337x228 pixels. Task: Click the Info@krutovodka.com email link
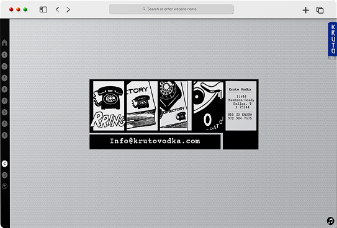coord(155,141)
